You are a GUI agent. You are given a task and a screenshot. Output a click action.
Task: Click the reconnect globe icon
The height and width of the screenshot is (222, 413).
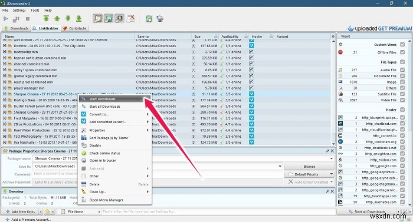coord(160,19)
